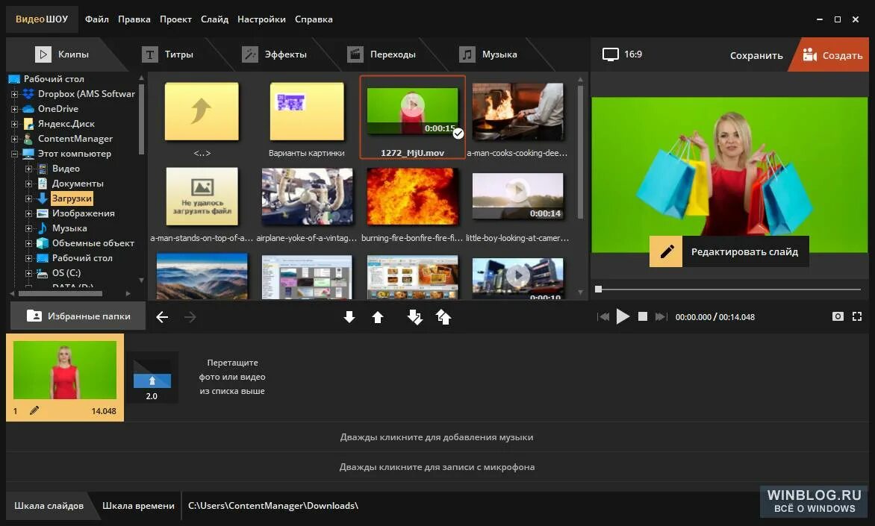This screenshot has height=526, width=875.
Task: Stop playback with the square stop icon
Action: [x=642, y=316]
